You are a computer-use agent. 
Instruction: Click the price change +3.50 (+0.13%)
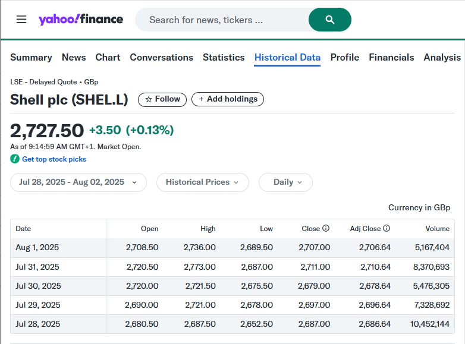(x=131, y=130)
